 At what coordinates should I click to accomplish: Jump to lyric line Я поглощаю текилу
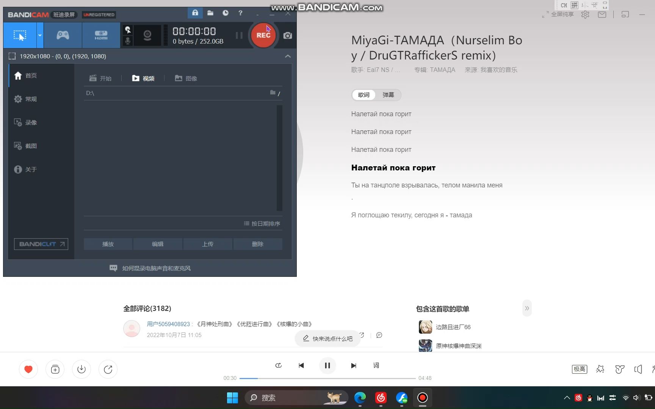click(412, 215)
